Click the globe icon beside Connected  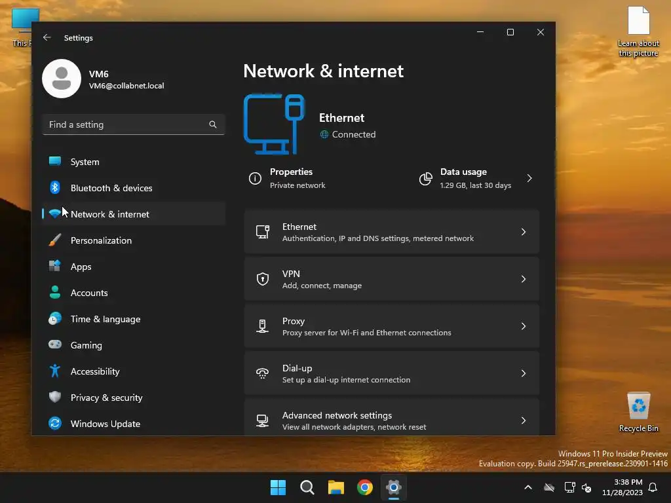click(x=324, y=134)
